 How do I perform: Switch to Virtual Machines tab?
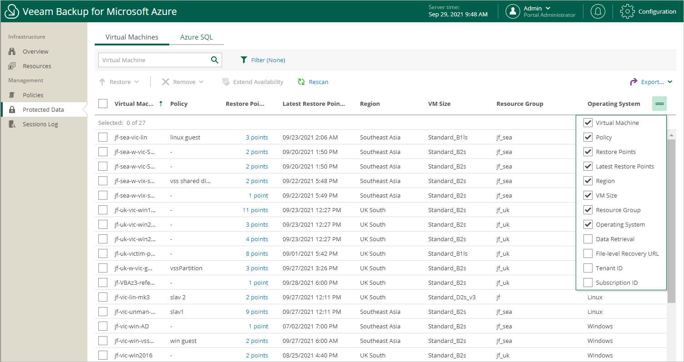(x=132, y=37)
